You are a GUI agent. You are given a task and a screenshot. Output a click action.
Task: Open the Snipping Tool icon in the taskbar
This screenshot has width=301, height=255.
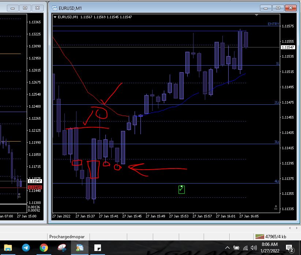[62, 248]
